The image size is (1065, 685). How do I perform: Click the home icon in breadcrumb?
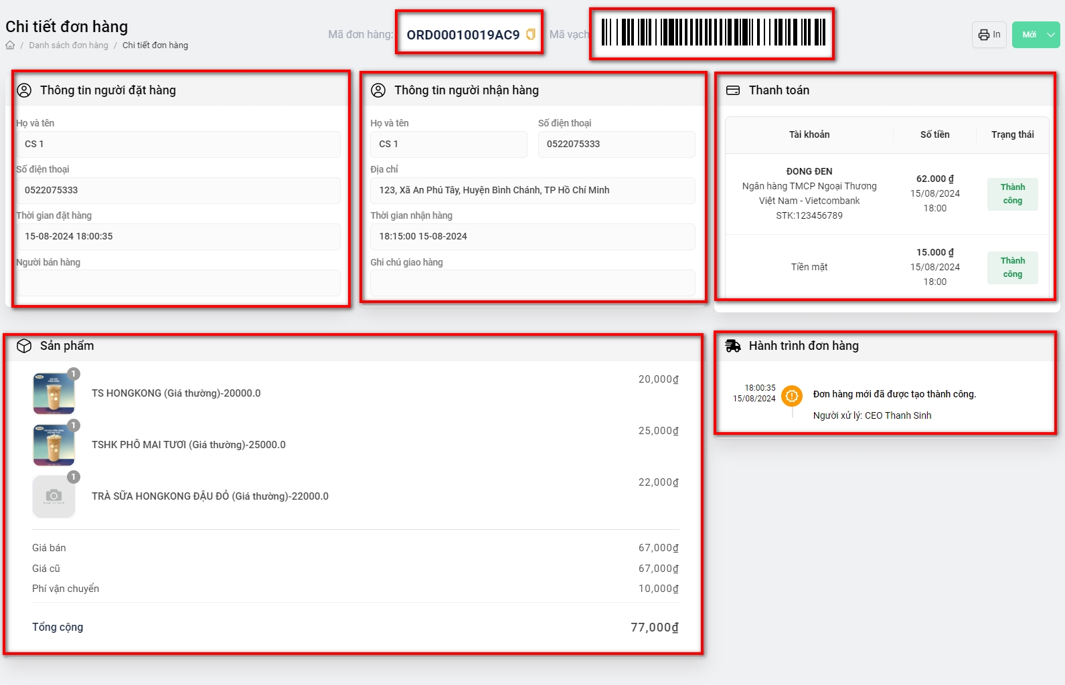pyautogui.click(x=10, y=45)
